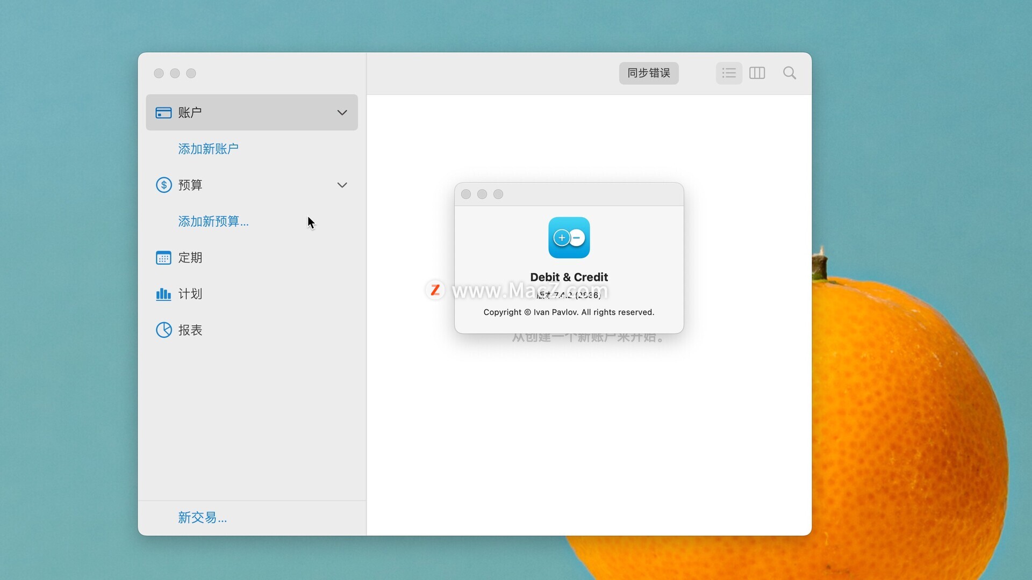Click the 报表 pie chart icon

[x=163, y=330]
